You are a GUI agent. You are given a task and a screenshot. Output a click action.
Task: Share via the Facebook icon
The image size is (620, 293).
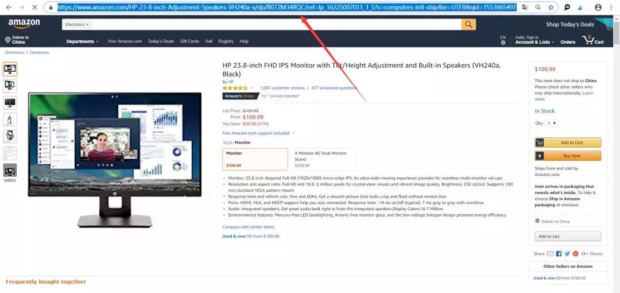[x=559, y=254]
